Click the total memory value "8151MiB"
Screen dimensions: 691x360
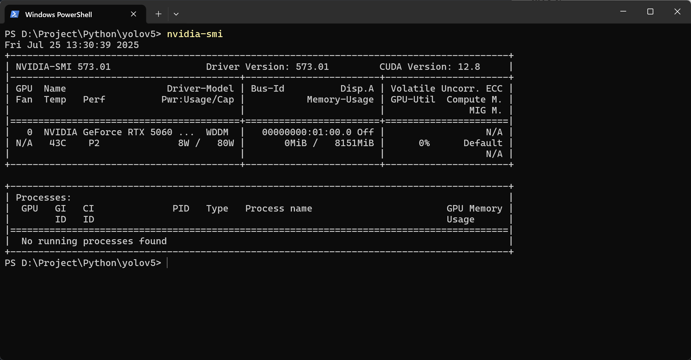pyautogui.click(x=354, y=143)
